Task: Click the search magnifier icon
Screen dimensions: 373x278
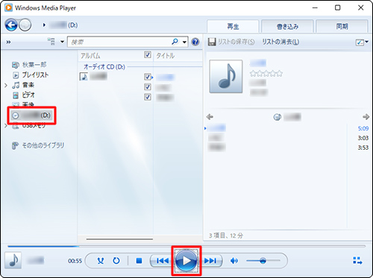Action: 175,42
